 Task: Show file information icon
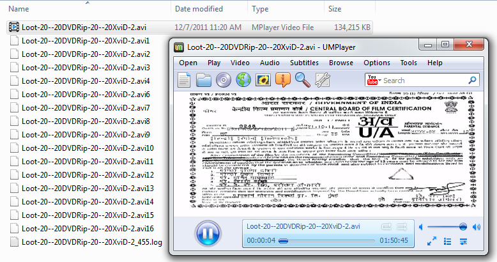pyautogui.click(x=283, y=80)
